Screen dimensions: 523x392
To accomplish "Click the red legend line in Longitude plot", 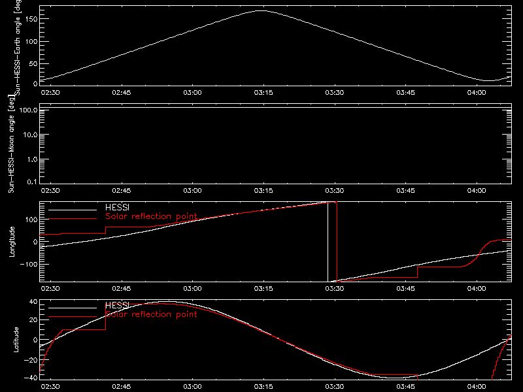I will (x=73, y=219).
